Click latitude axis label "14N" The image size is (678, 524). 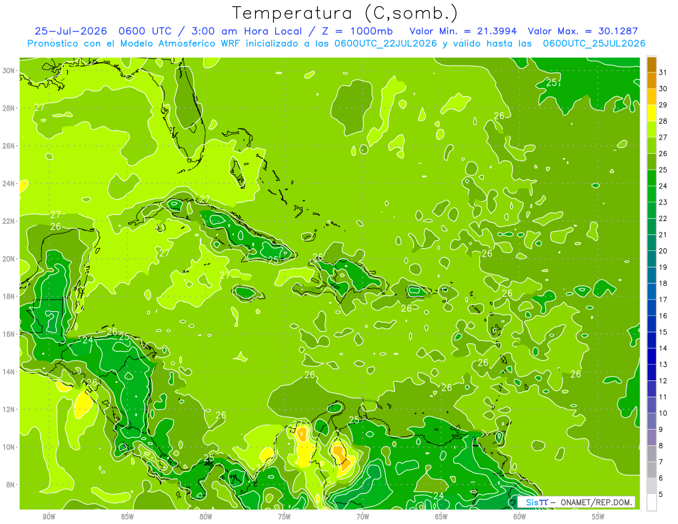(x=8, y=371)
